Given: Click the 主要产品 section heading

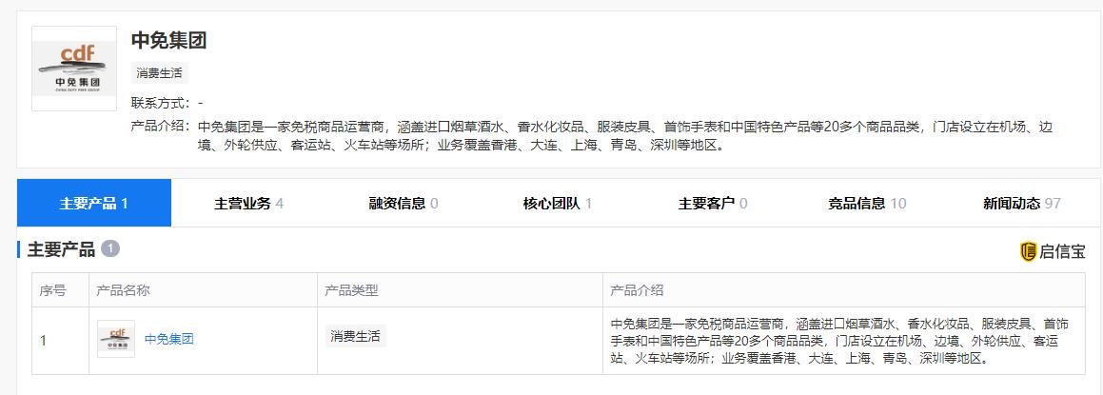Looking at the screenshot, I should click(61, 249).
